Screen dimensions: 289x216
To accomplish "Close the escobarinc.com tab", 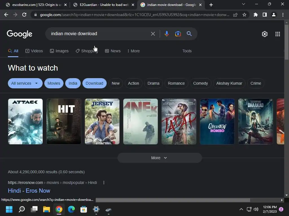I will (65, 5).
